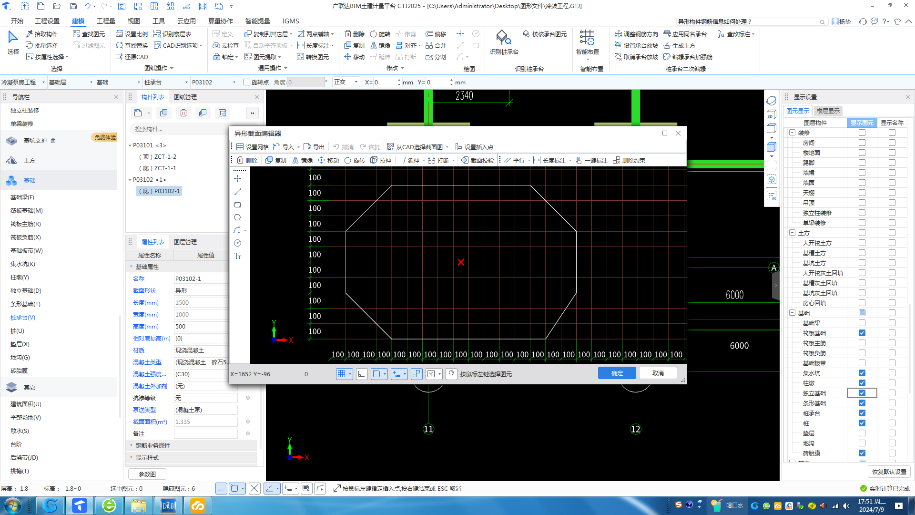Click 校核承台图元 in ribbon
This screenshot has width=915, height=515.
[545, 34]
